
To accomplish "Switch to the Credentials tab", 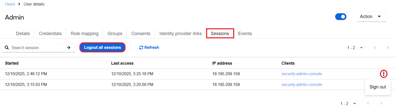I will (50, 34).
